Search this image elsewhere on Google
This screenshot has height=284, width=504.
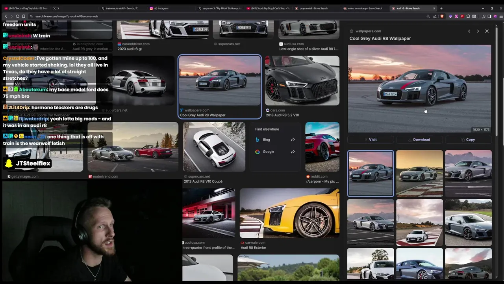(x=275, y=151)
